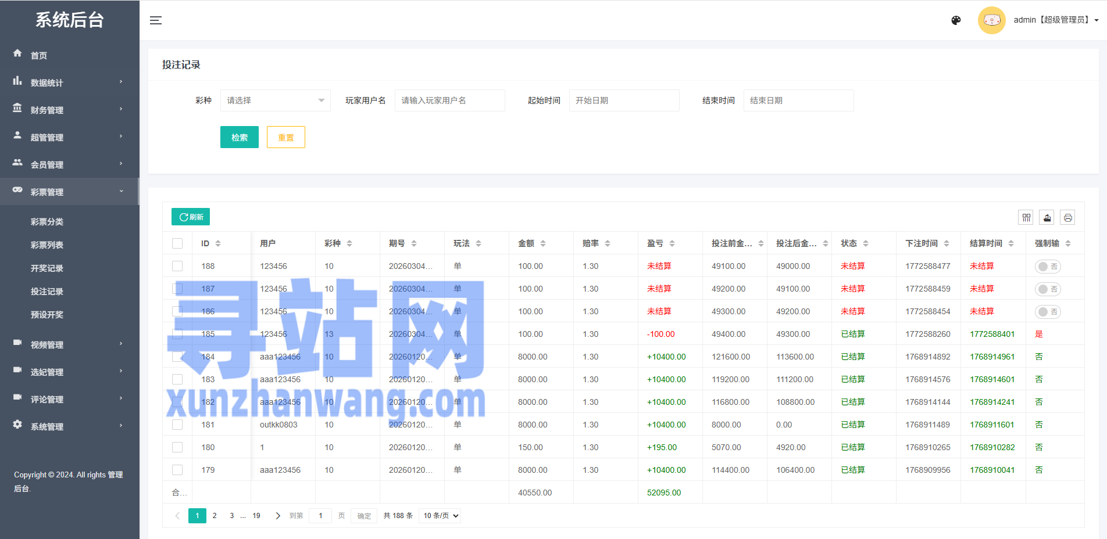
Task: Tick the select-all header checkbox
Action: click(x=177, y=243)
